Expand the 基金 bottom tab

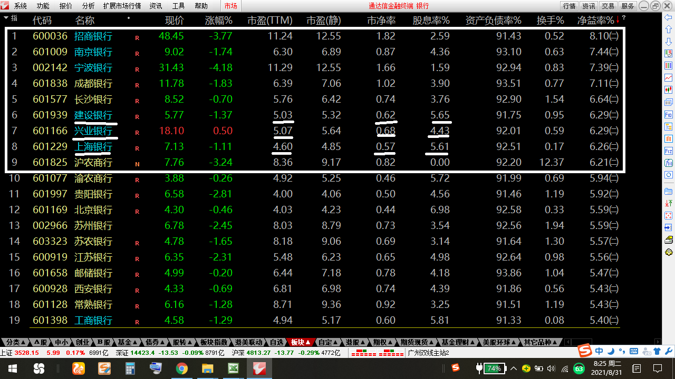[128, 342]
